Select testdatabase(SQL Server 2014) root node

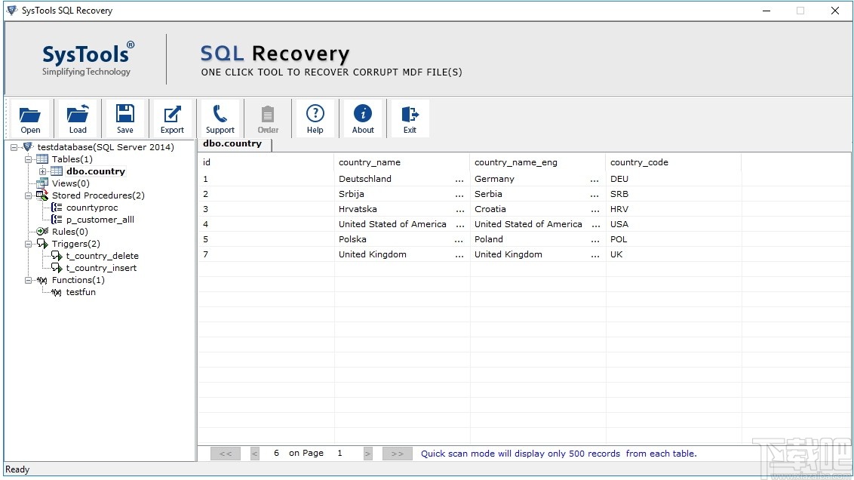(103, 147)
